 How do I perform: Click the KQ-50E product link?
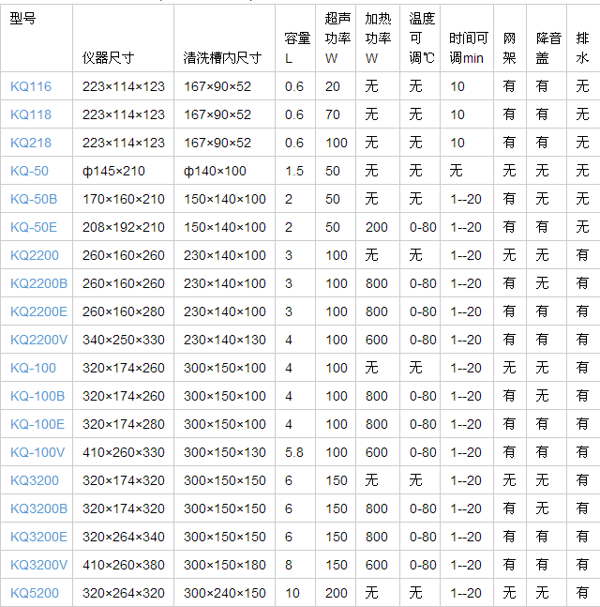34,227
